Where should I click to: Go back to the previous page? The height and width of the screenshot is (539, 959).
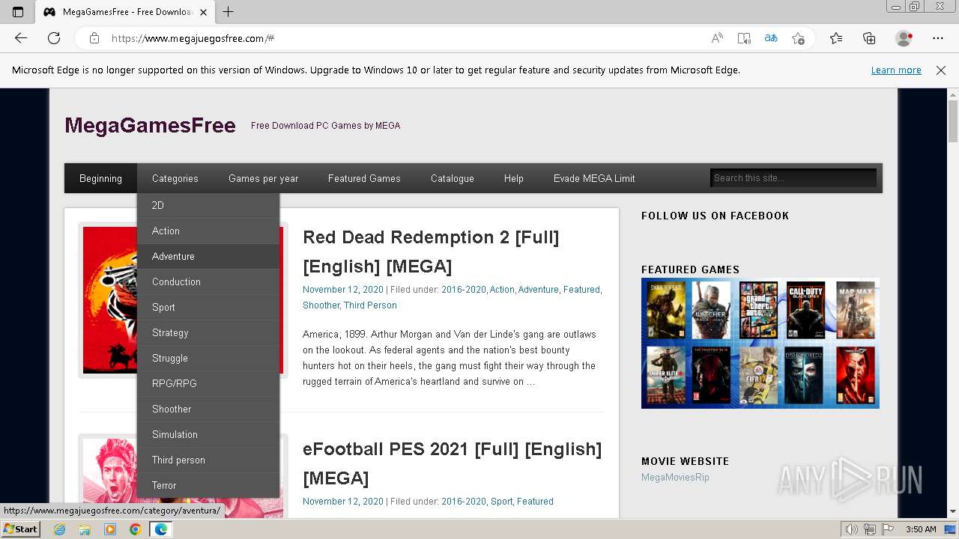click(21, 38)
